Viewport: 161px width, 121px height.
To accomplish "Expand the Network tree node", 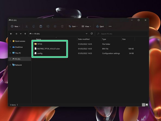I will (x=10, y=65).
